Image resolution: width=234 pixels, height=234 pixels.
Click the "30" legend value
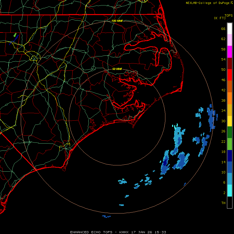click(x=223, y=121)
